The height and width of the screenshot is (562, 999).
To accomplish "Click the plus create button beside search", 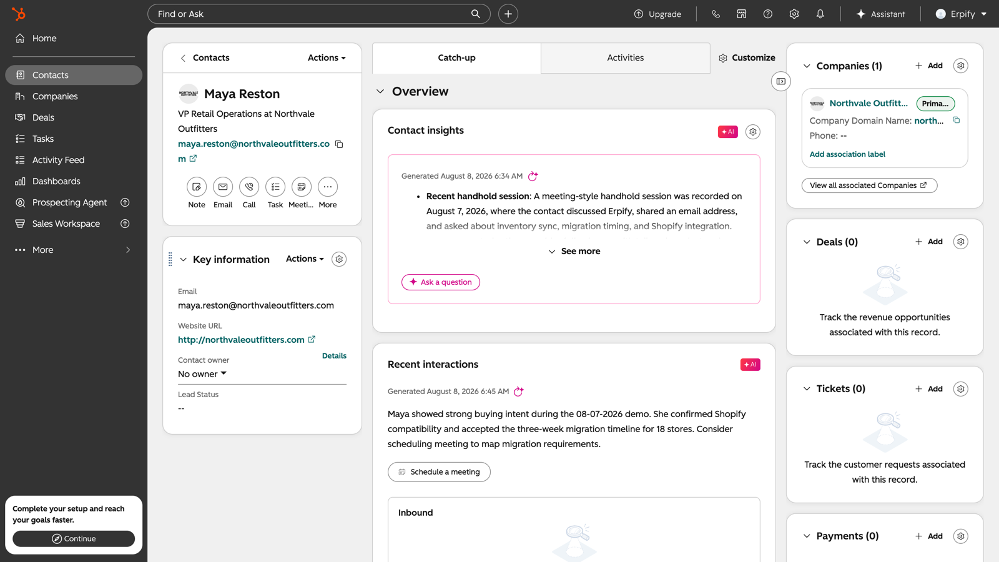I will 508,14.
